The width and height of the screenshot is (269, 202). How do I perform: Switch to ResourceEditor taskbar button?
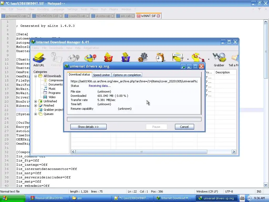pyautogui.click(x=49, y=198)
